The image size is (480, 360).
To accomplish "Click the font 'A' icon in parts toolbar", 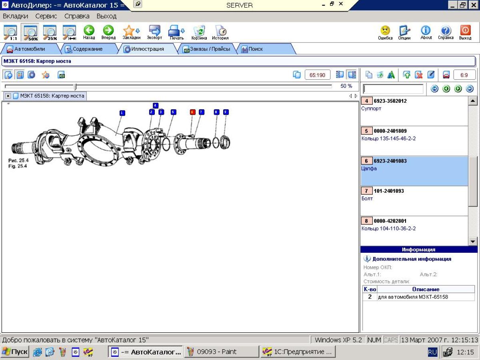I will tap(391, 75).
